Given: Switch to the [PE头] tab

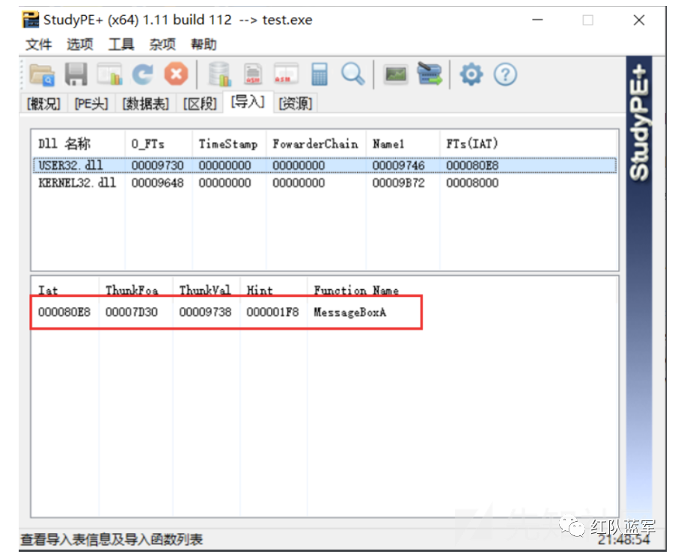Looking at the screenshot, I should (x=91, y=104).
